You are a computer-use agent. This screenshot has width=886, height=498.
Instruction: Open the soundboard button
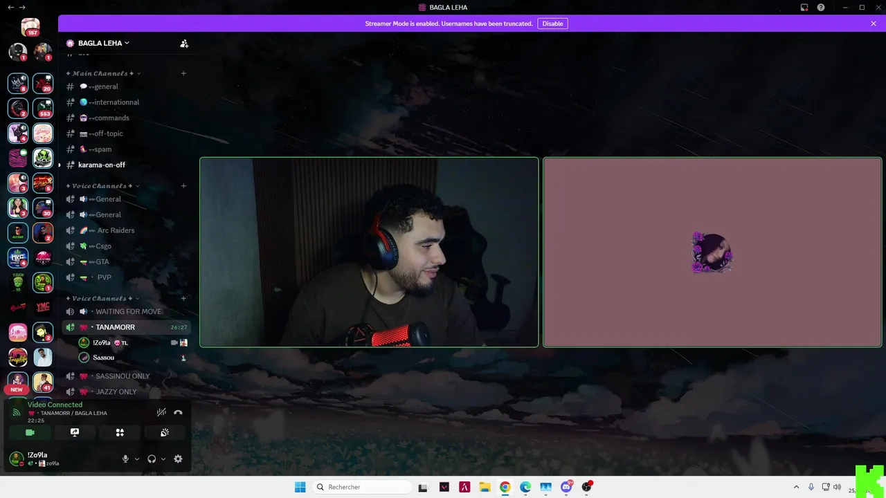click(x=165, y=432)
